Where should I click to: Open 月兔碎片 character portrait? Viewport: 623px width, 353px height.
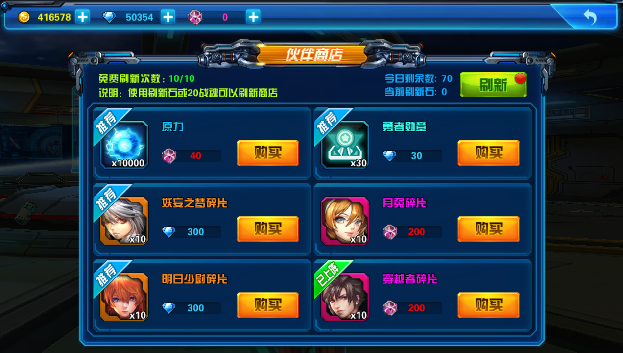pos(345,221)
